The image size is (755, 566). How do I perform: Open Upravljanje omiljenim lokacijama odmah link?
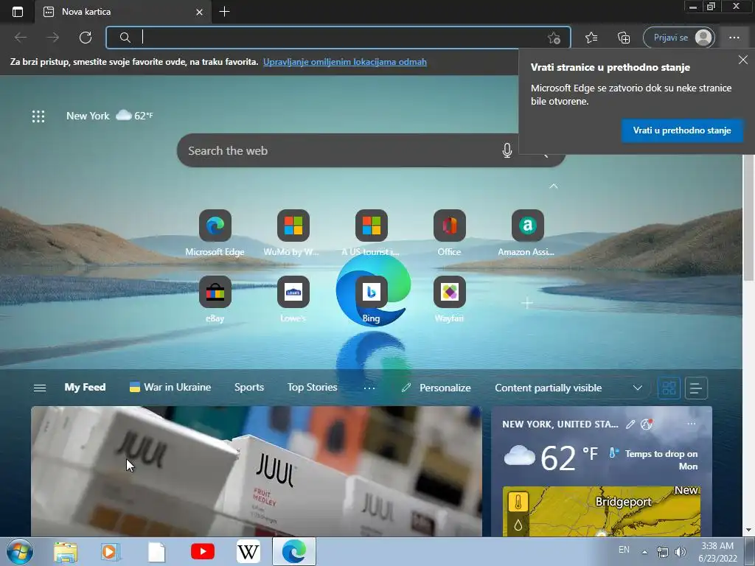(345, 62)
